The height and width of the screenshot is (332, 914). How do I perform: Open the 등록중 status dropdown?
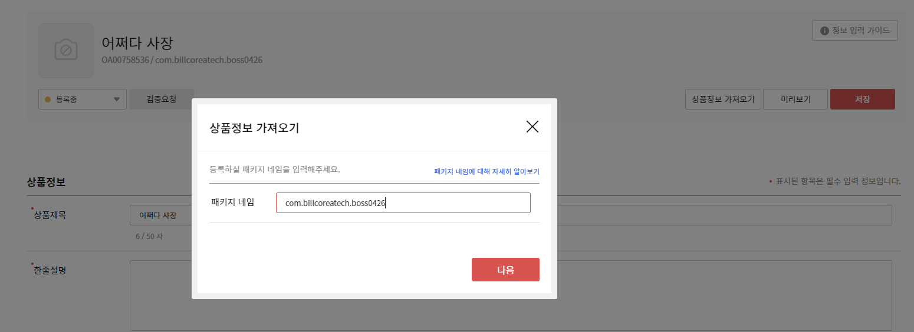coord(83,99)
